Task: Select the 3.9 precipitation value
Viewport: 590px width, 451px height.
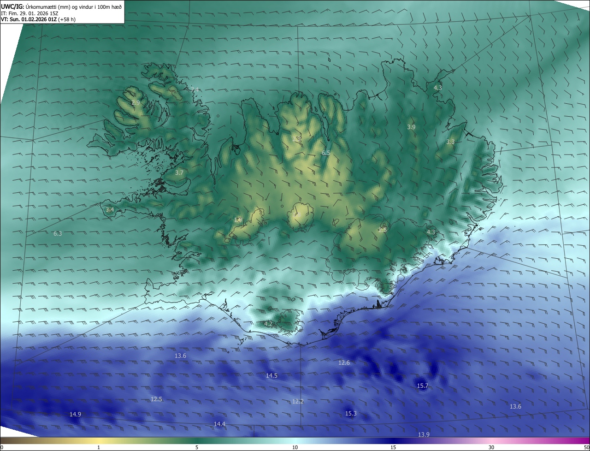Action: pyautogui.click(x=411, y=127)
